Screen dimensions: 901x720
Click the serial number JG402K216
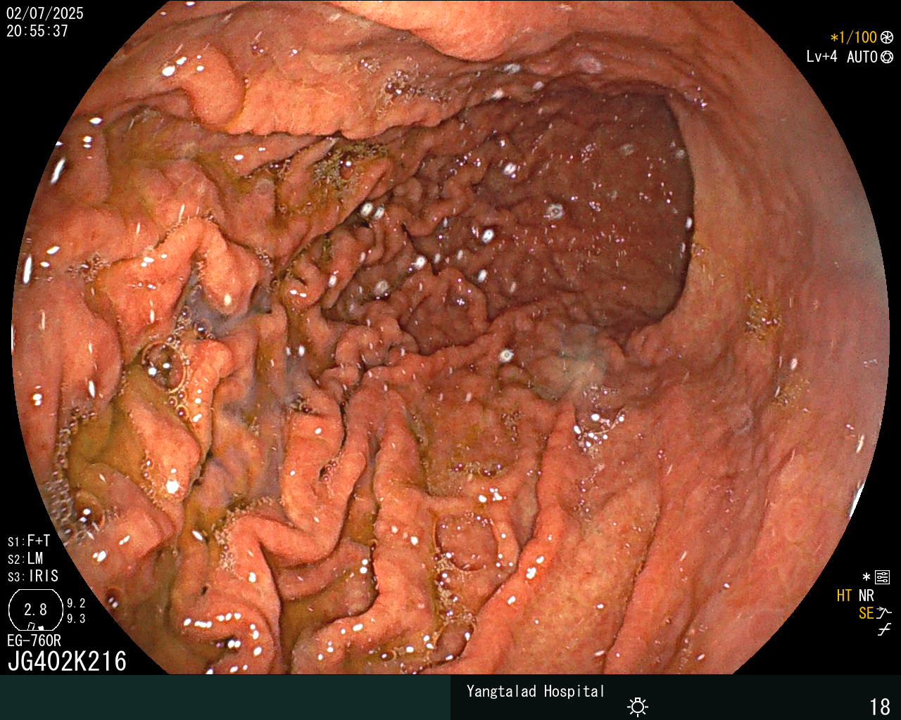click(67, 661)
